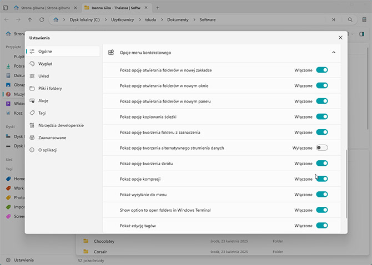Toggle the create shortcut option
The height and width of the screenshot is (265, 372).
click(322, 164)
